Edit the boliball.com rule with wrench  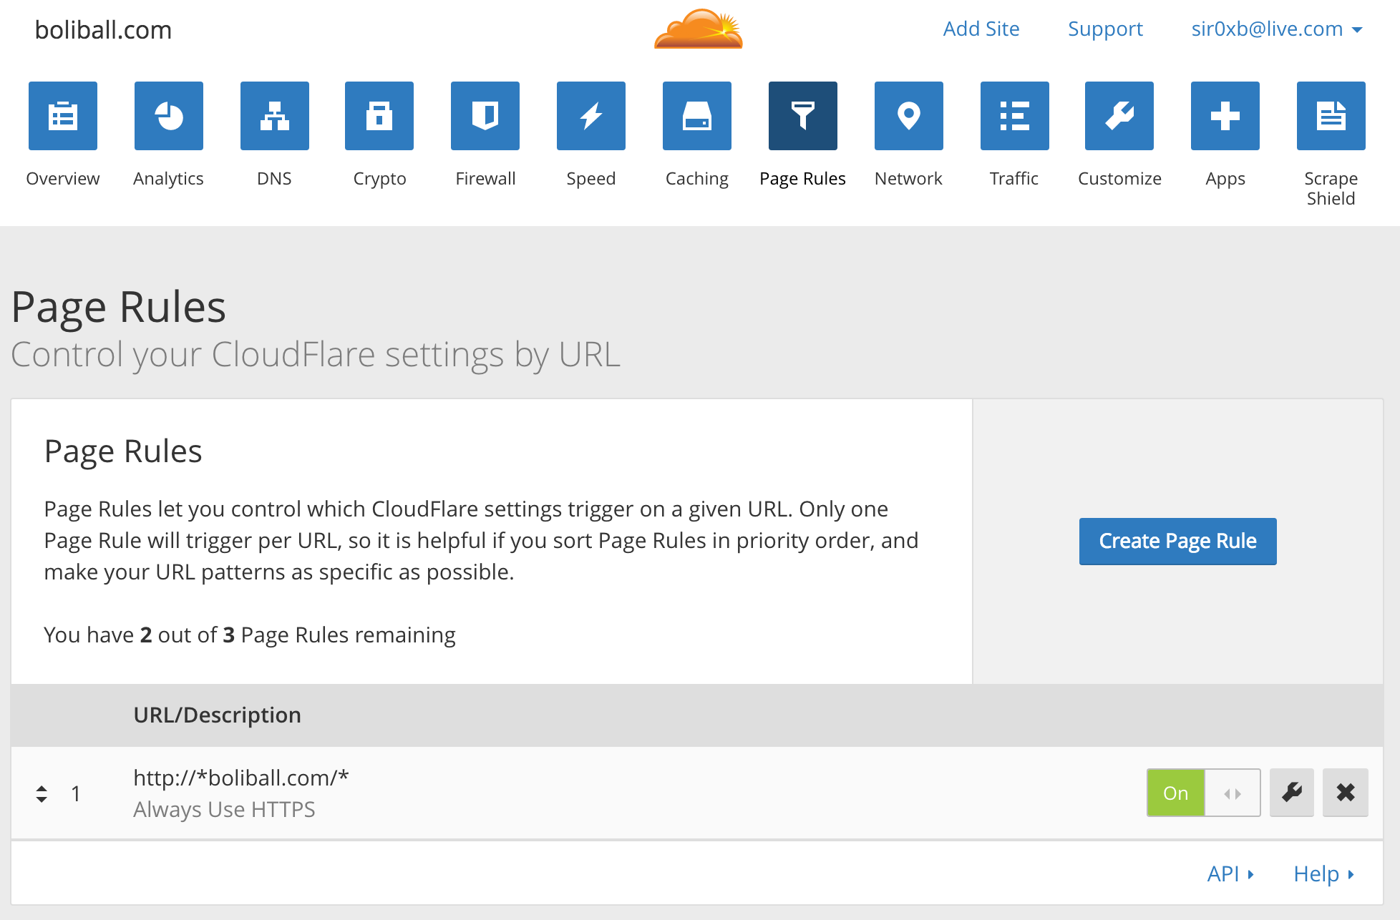[1292, 793]
